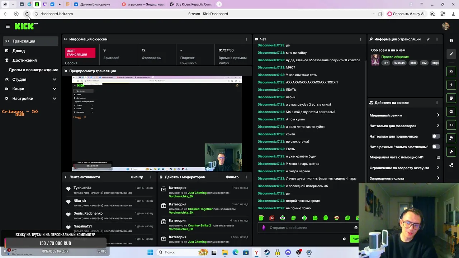Open moderator actions three-dot menu

pos(246,177)
